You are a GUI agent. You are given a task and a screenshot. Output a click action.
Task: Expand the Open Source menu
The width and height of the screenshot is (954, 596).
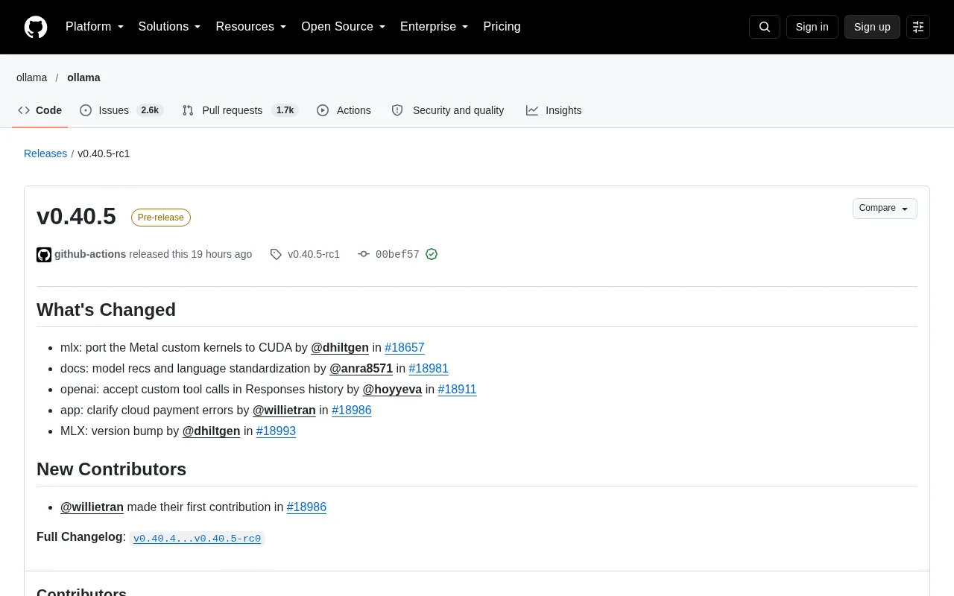[x=343, y=27]
